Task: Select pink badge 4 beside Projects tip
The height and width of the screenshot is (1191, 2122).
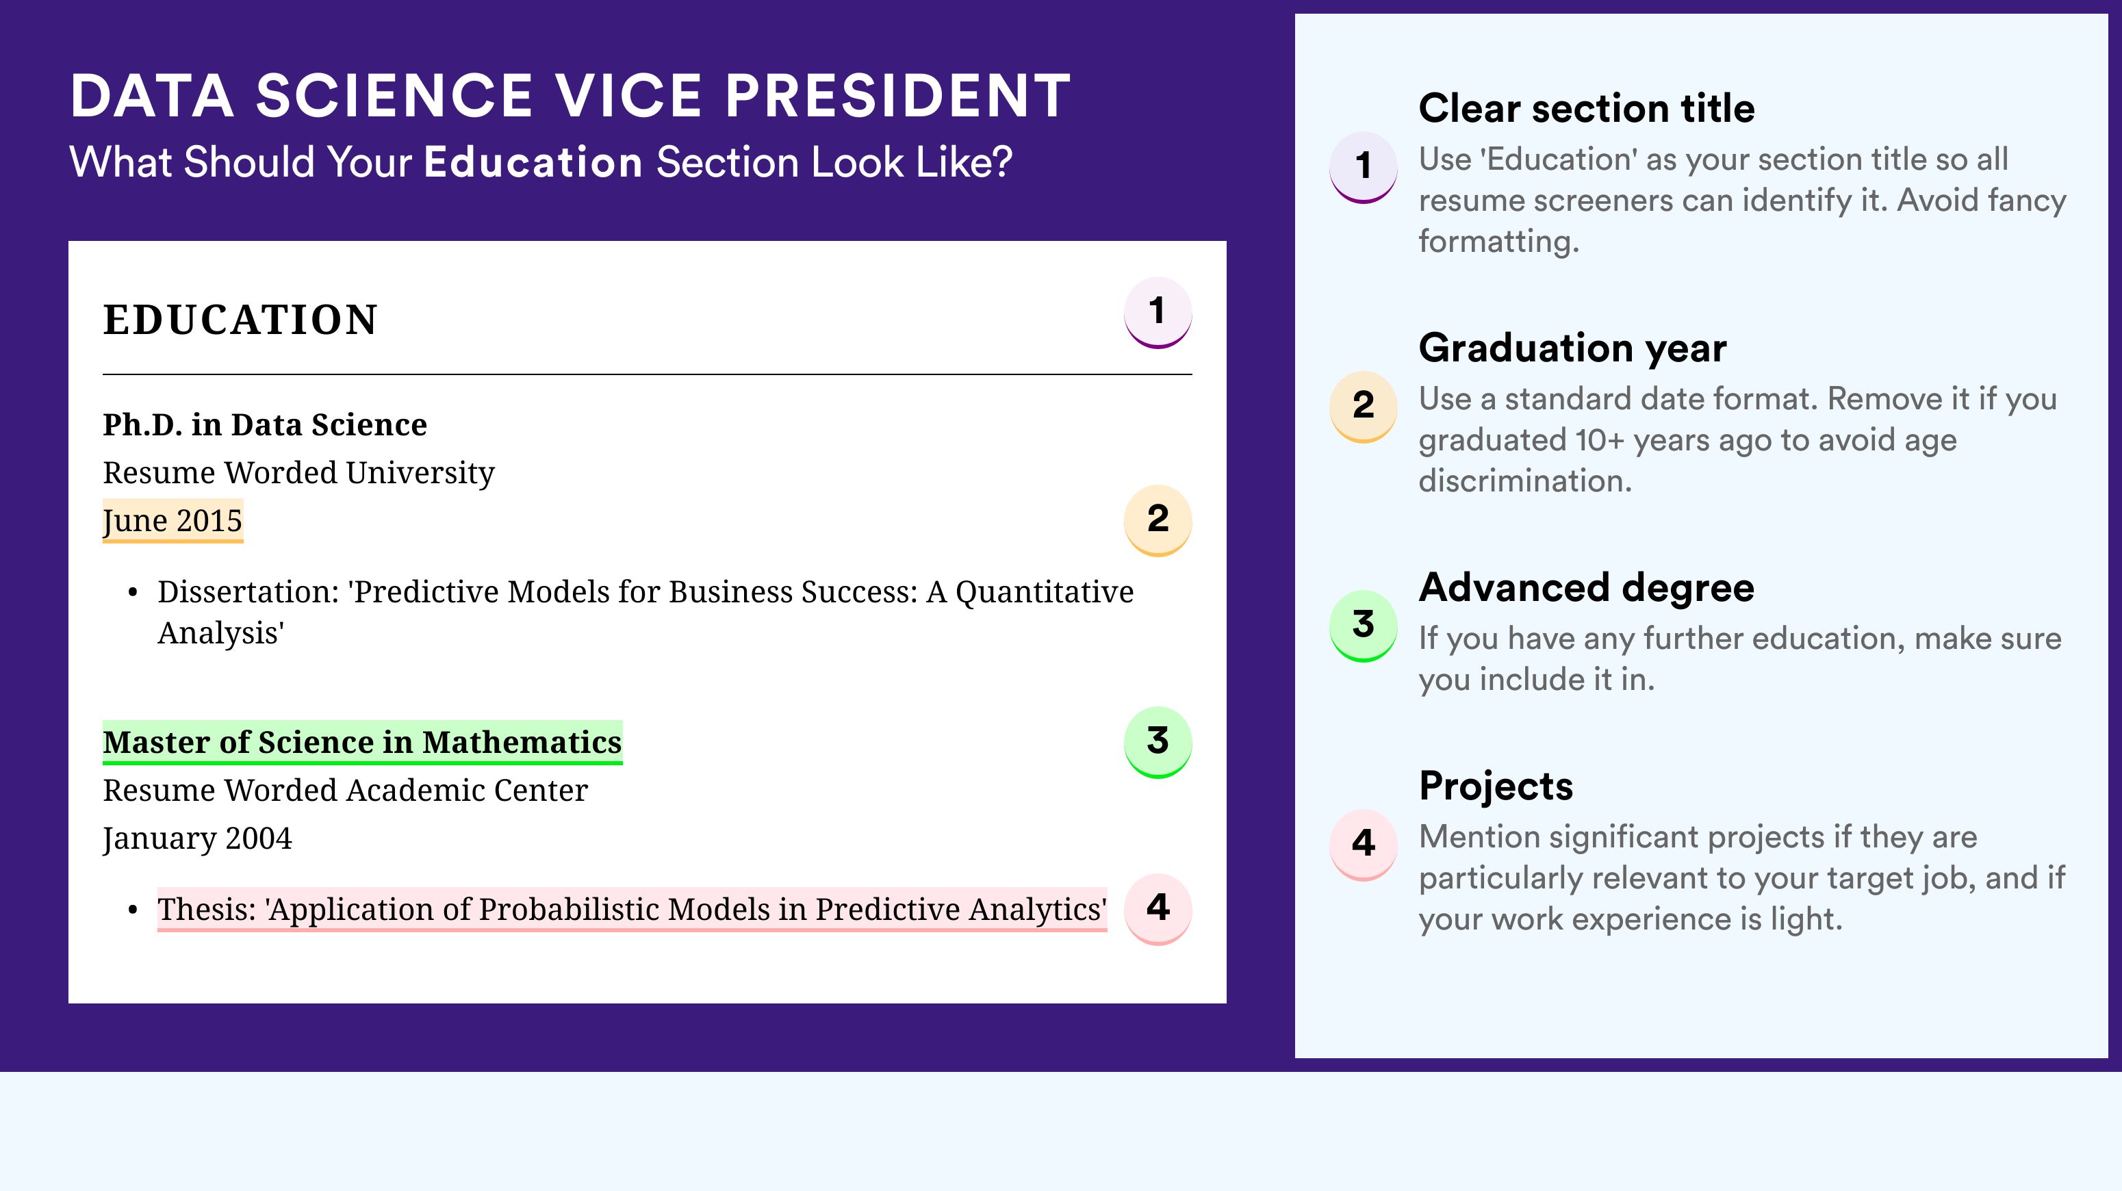Action: click(x=1362, y=845)
